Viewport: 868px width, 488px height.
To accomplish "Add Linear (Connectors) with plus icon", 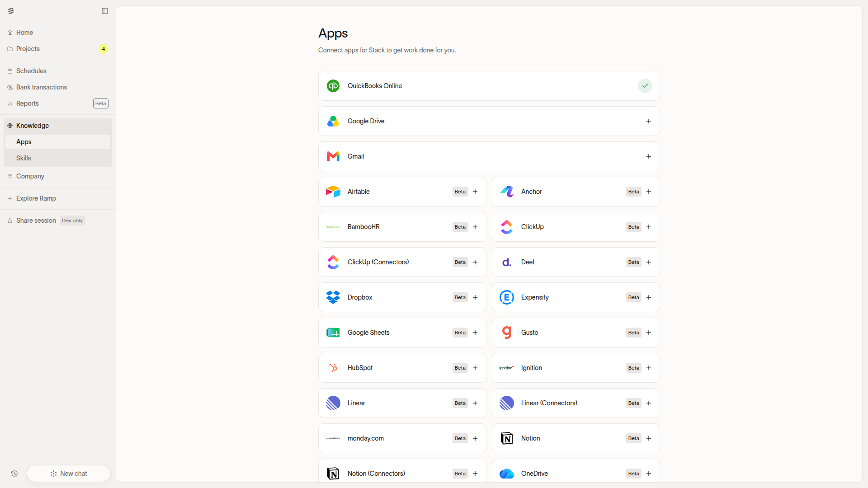I will 649,403.
